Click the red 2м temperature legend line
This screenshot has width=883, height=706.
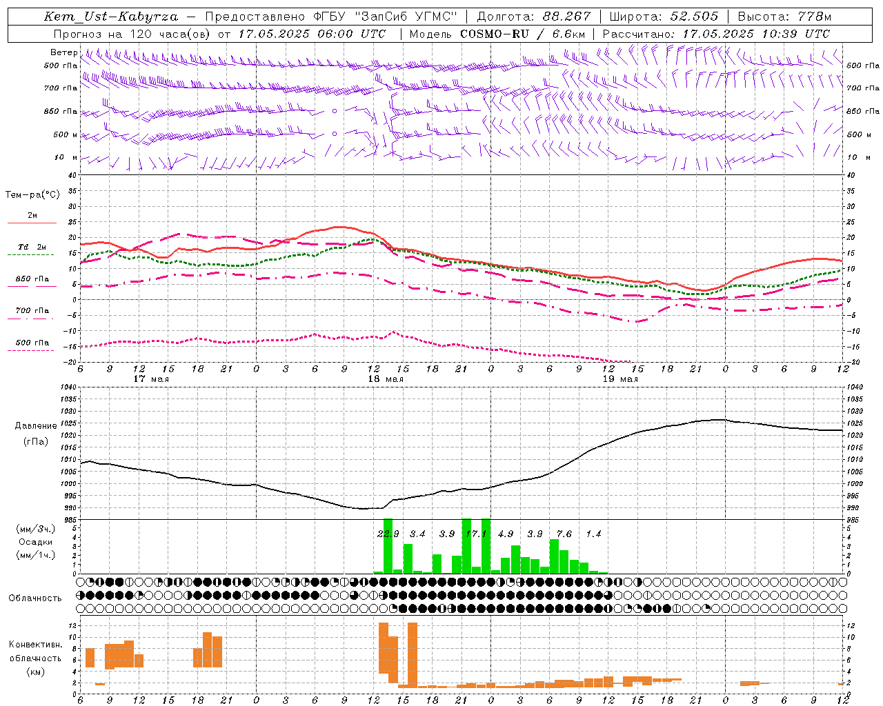(32, 223)
